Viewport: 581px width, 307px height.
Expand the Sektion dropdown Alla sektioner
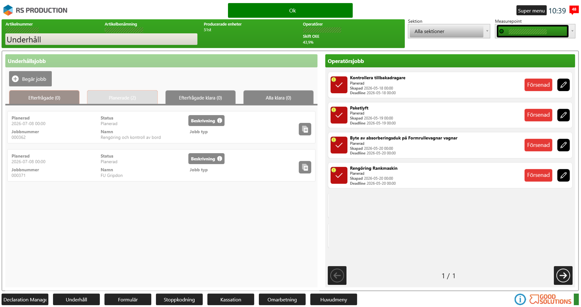tap(449, 31)
